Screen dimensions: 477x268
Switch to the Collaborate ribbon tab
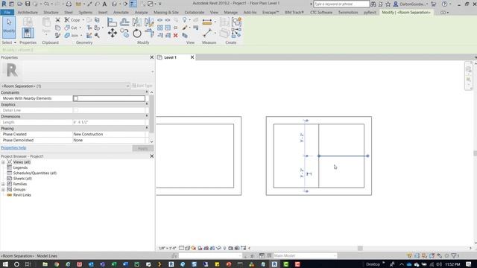tap(194, 13)
